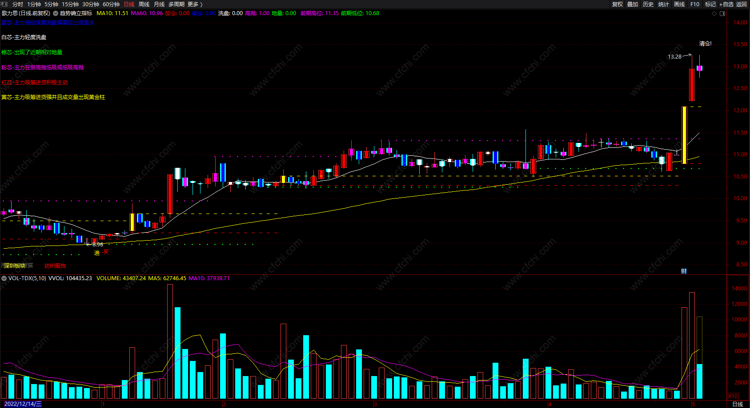The width and height of the screenshot is (750, 408).
Task: Click the 13.28 high price annotation
Action: 674,57
